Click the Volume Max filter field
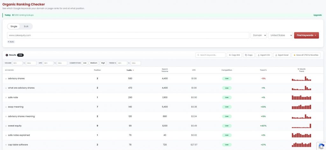The height and width of the screenshot is (150, 326). click(31, 63)
